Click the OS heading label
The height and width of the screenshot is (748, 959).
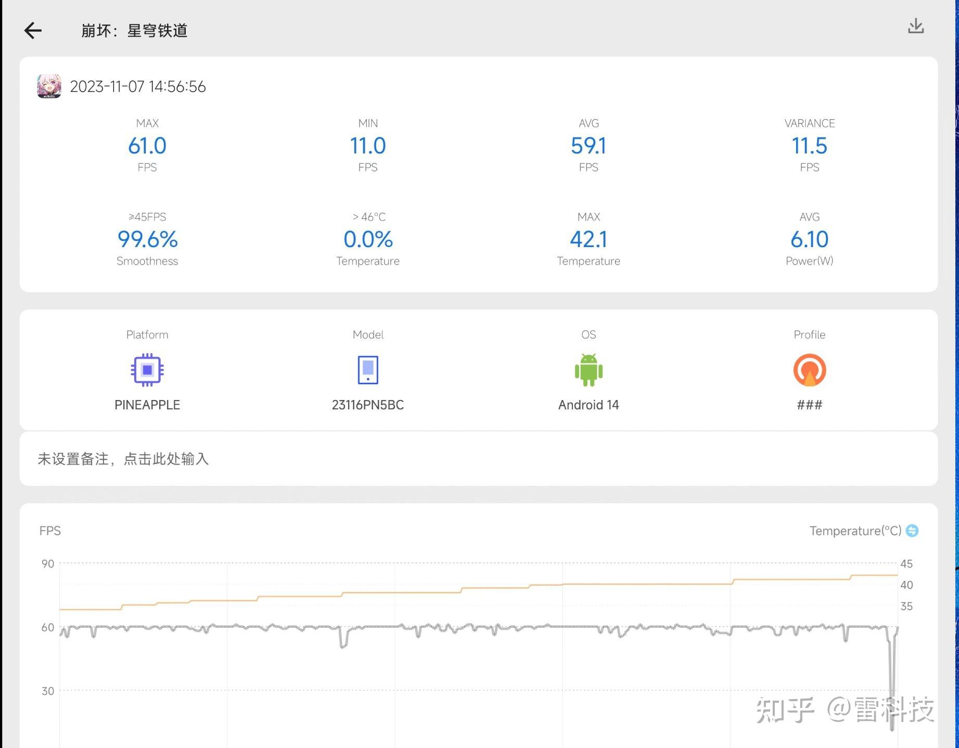pyautogui.click(x=589, y=334)
